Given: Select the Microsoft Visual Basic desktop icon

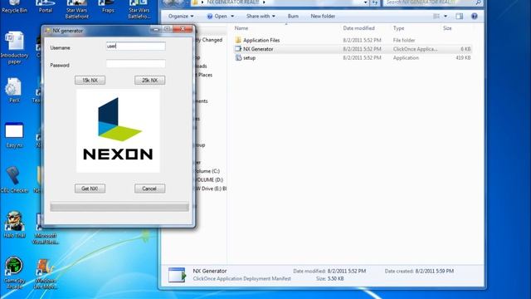Looking at the screenshot, I should tap(46, 228).
